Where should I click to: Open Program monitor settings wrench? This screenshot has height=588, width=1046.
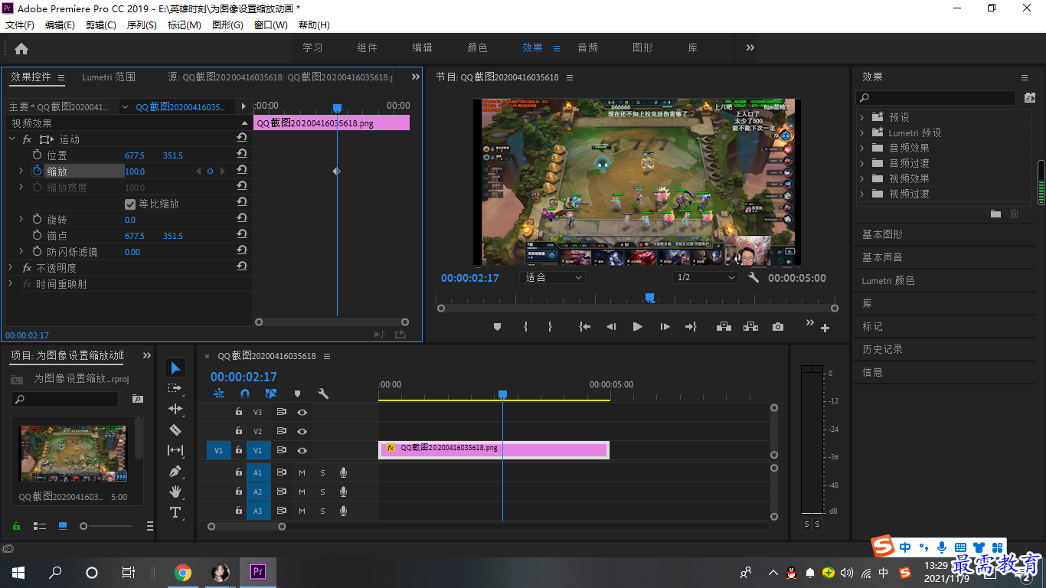[x=753, y=278]
